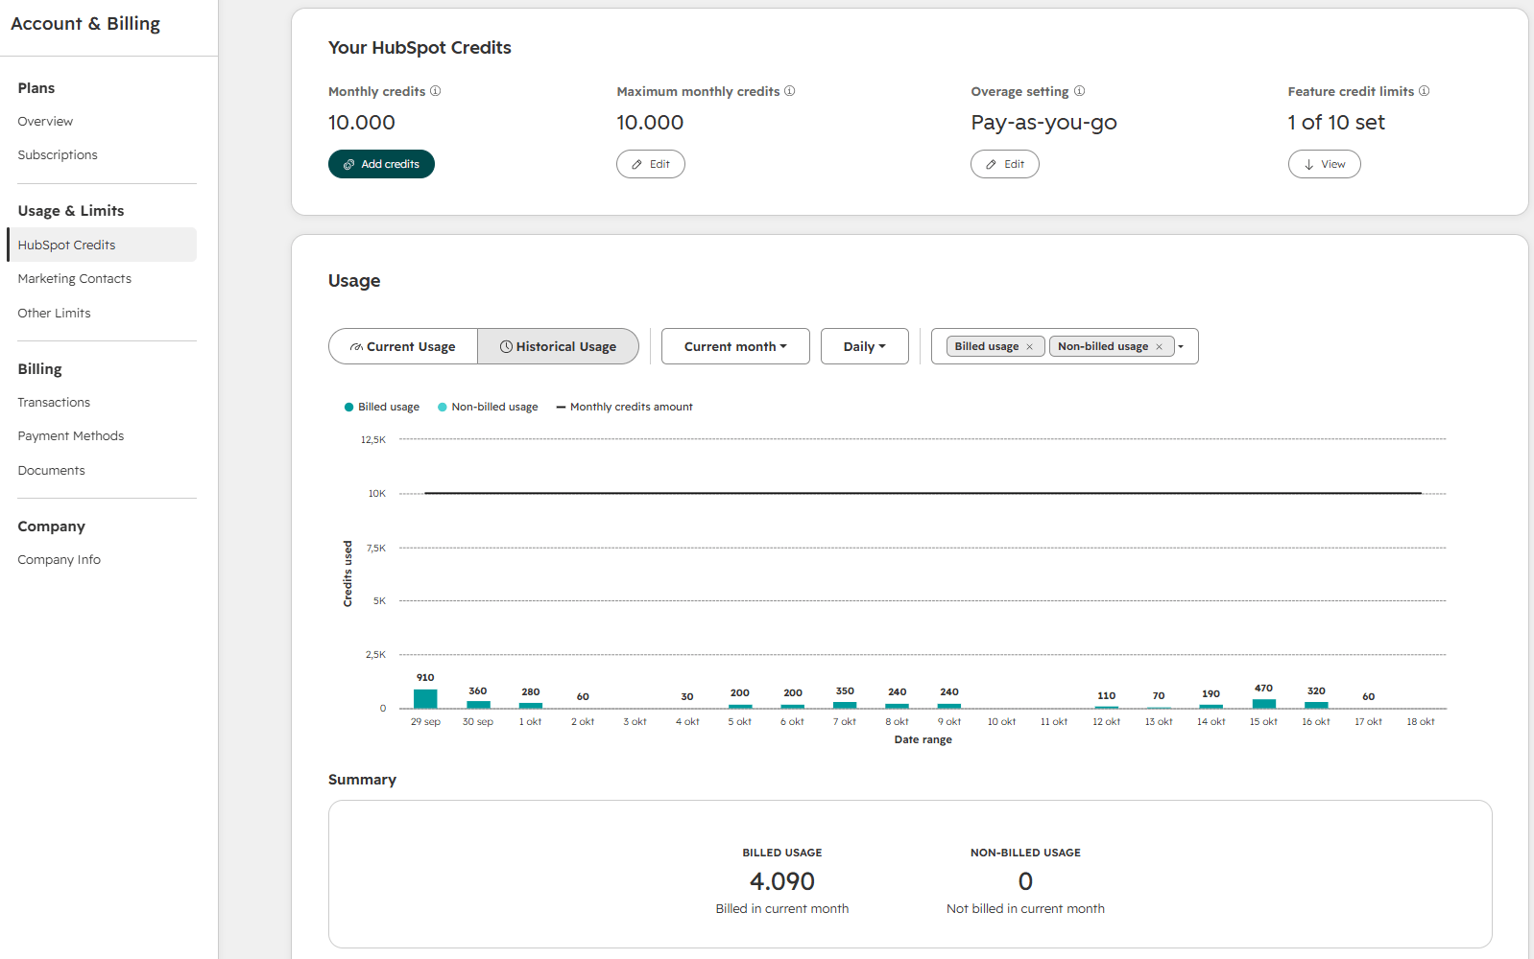The height and width of the screenshot is (959, 1534).
Task: Select the Historical Usage tab
Action: [x=559, y=346]
